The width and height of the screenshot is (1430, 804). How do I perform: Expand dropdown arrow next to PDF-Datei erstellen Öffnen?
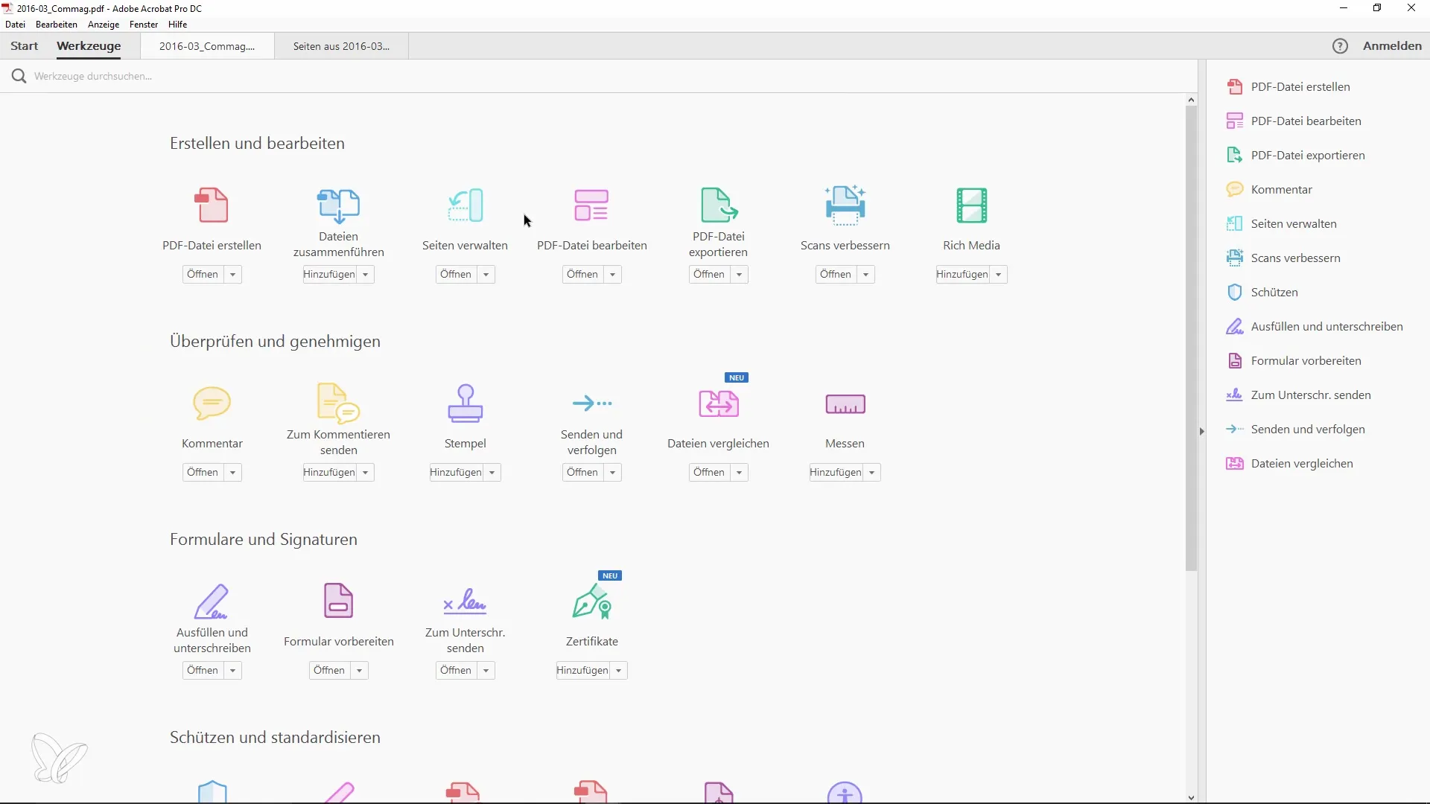pos(232,275)
